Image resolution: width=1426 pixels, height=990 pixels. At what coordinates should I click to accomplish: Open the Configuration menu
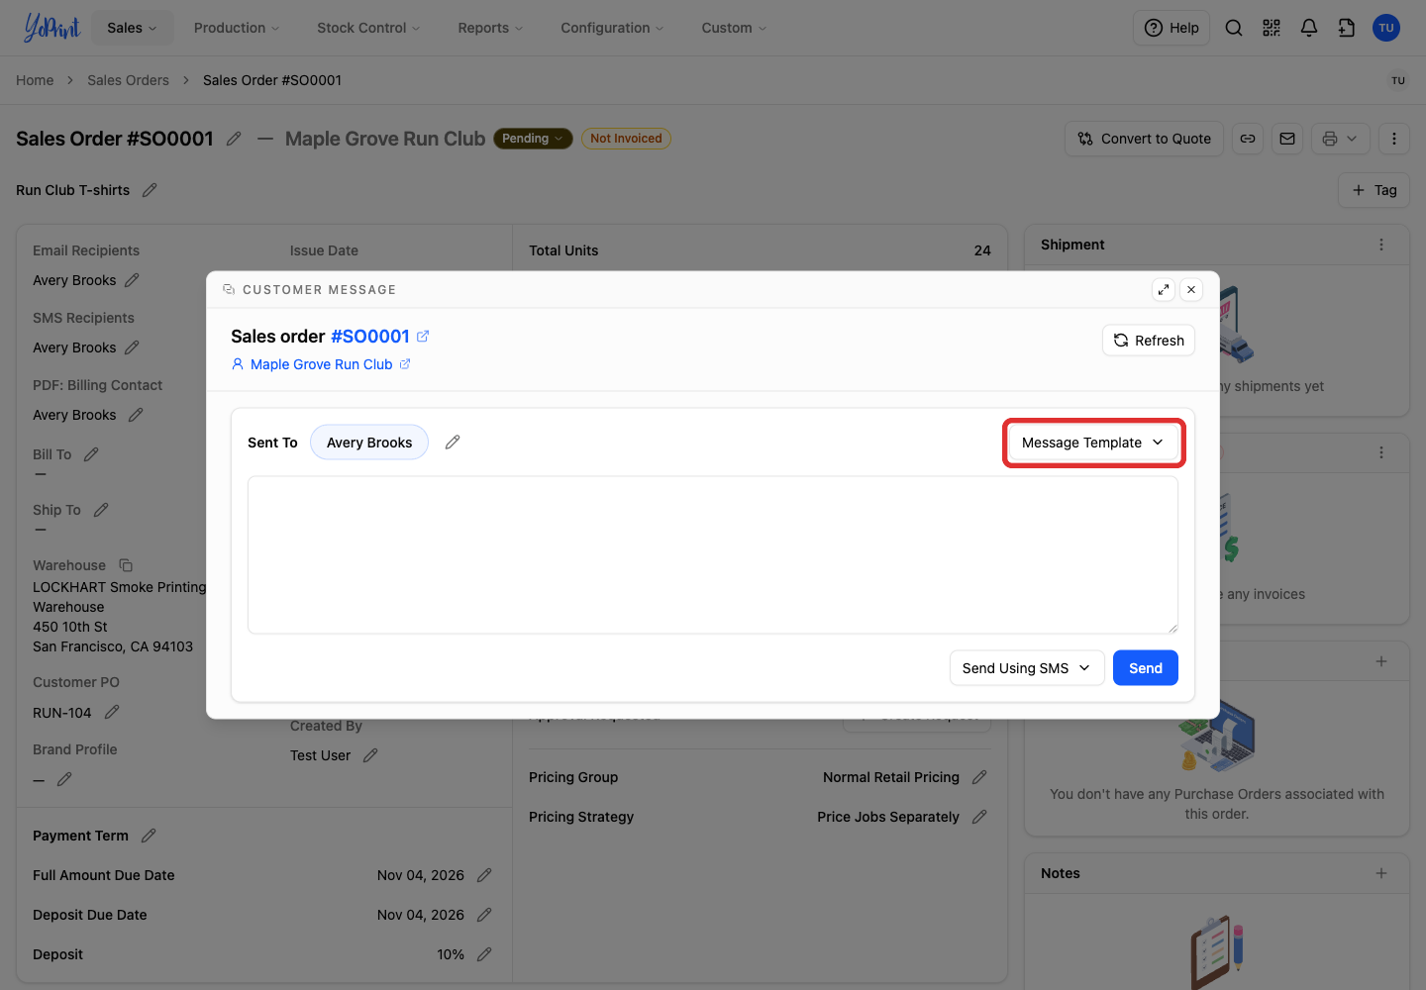pos(613,28)
